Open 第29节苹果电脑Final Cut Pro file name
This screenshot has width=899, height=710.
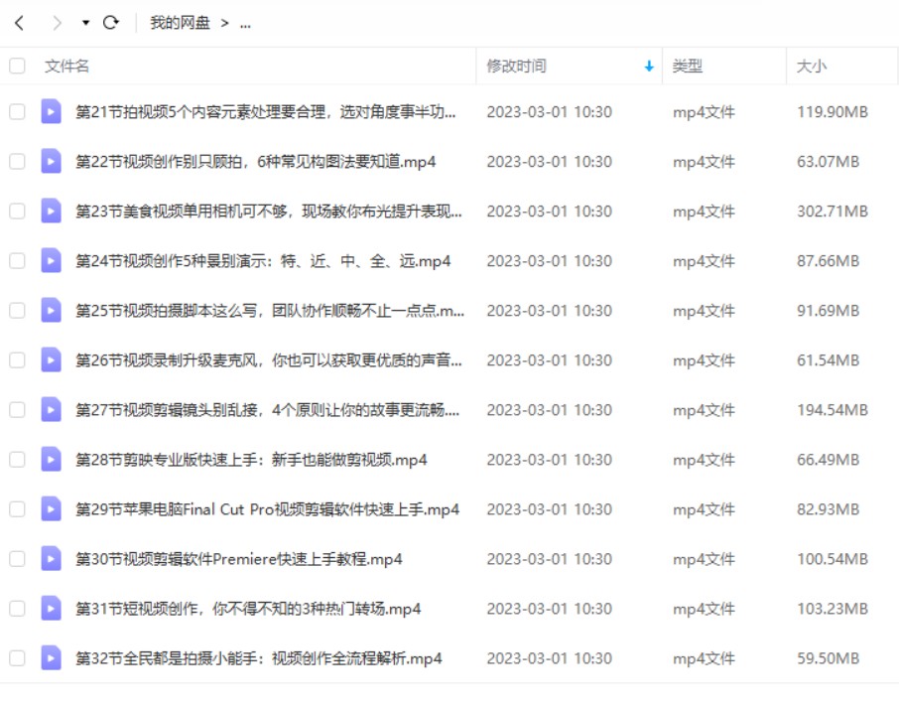click(267, 509)
